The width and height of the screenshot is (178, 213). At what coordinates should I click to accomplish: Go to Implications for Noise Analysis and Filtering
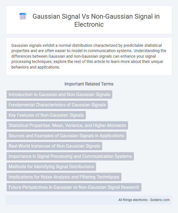pyautogui.click(x=64, y=177)
